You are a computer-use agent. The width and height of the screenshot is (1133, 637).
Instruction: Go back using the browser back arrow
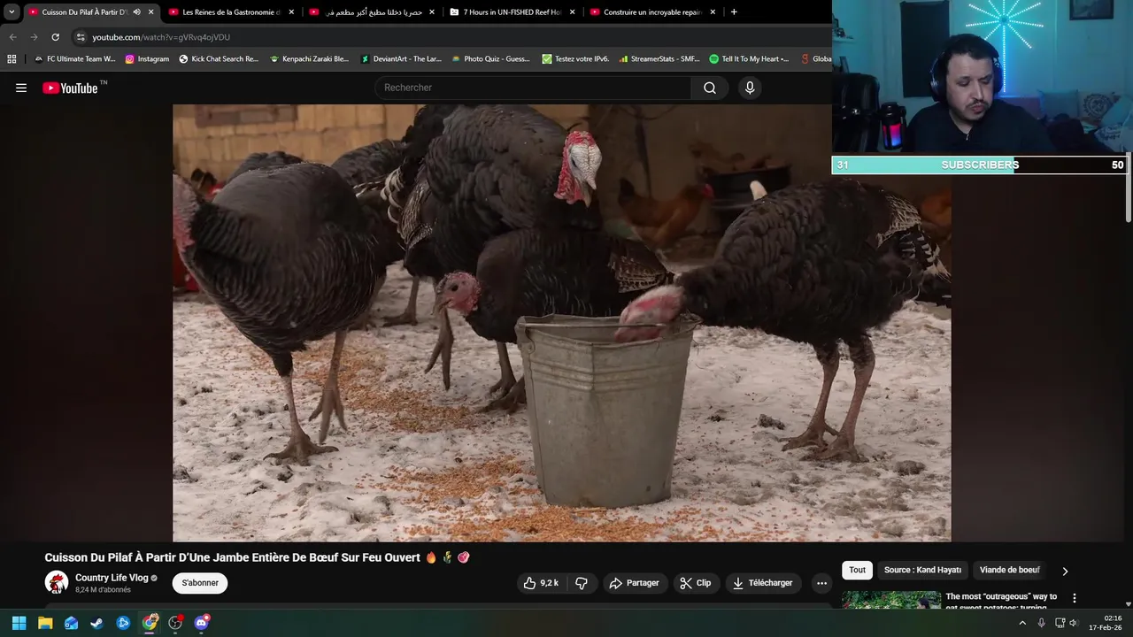point(12,37)
